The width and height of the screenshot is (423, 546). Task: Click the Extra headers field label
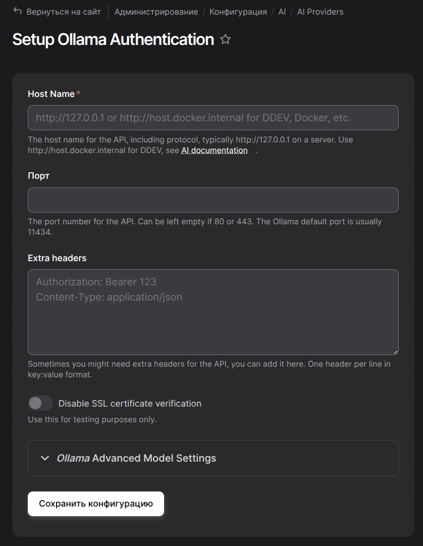[x=57, y=258]
